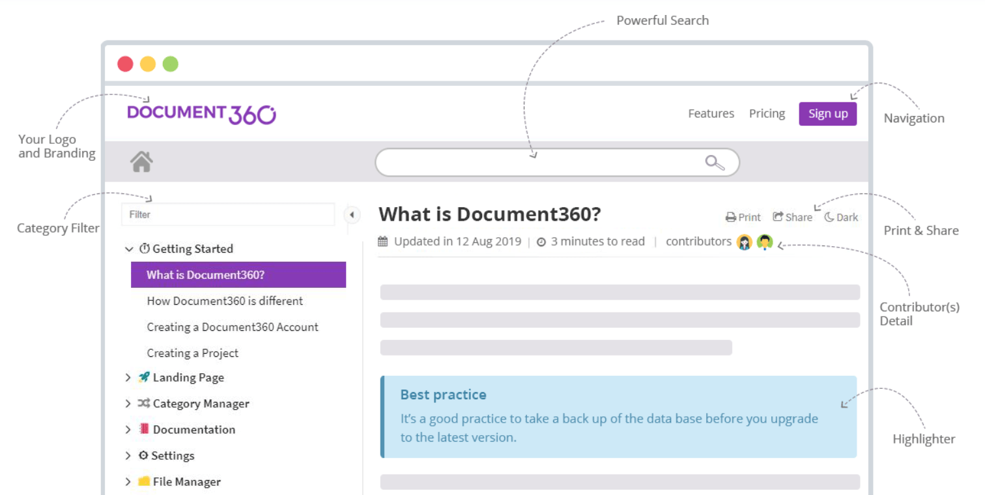Click the back up advice callout text
This screenshot has width=985, height=495.
pyautogui.click(x=609, y=428)
